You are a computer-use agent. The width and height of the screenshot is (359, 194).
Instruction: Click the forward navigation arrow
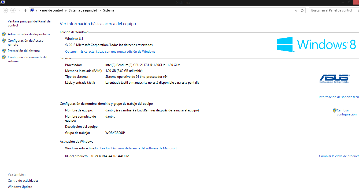coord(13,10)
